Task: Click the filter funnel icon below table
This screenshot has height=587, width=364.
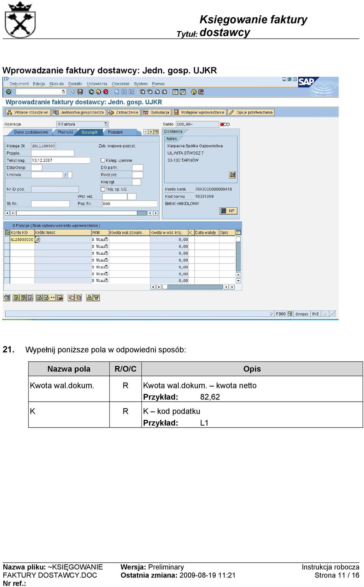Action: (96, 298)
